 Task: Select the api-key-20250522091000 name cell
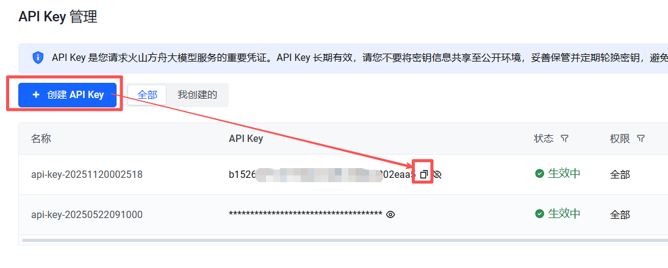click(x=87, y=215)
